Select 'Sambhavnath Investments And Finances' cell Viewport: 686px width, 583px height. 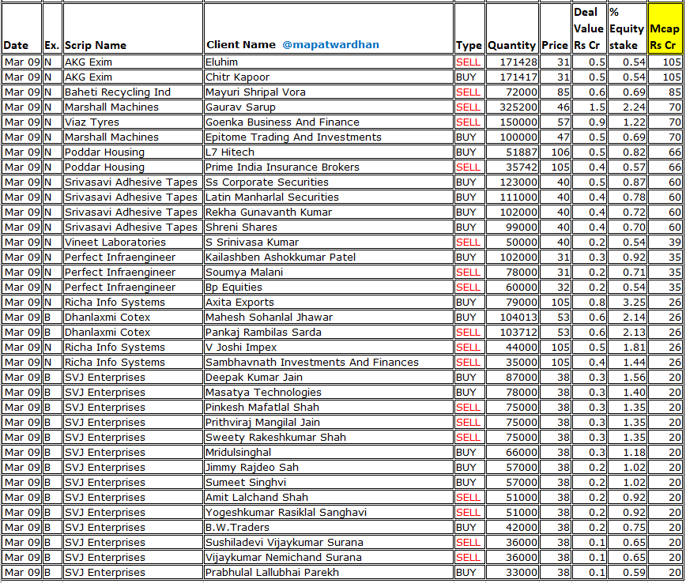click(329, 362)
